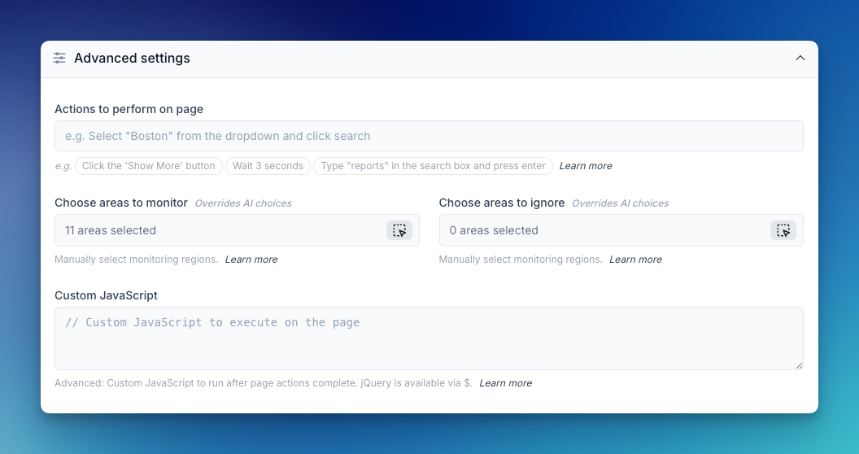Screen dimensions: 859x454
Task: Click the Custom JavaScript textarea resize handle
Action: (x=799, y=365)
